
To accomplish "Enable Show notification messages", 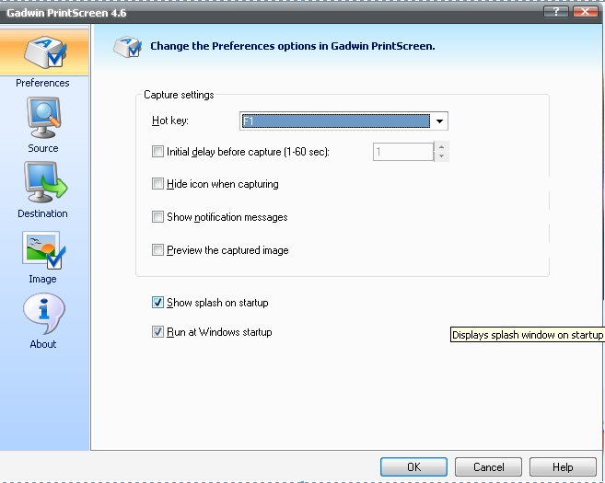I will (157, 216).
